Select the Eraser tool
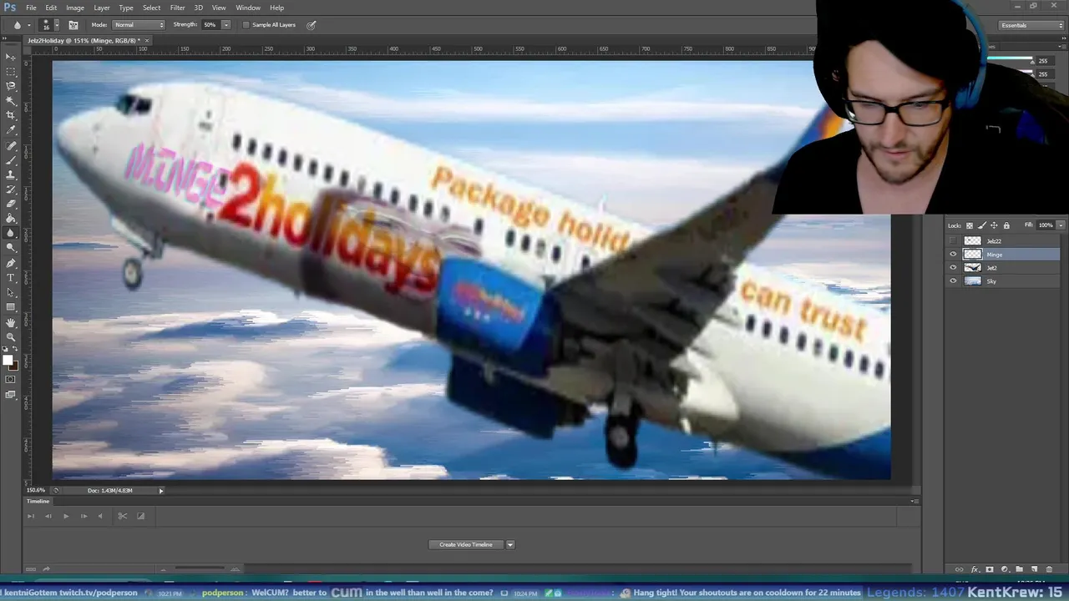This screenshot has height=601, width=1069. pos(11,204)
